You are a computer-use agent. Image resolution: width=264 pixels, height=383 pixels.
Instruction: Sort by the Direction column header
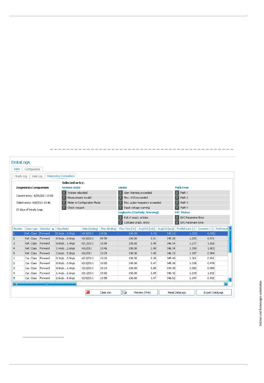tap(47, 229)
